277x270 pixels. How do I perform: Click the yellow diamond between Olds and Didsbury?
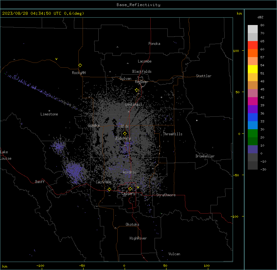click(125, 134)
